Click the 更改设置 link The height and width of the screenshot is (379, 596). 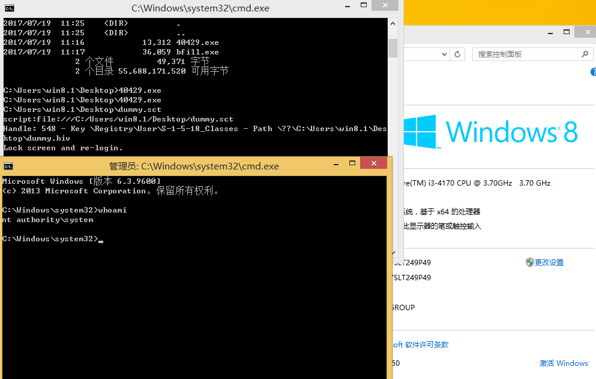point(548,262)
